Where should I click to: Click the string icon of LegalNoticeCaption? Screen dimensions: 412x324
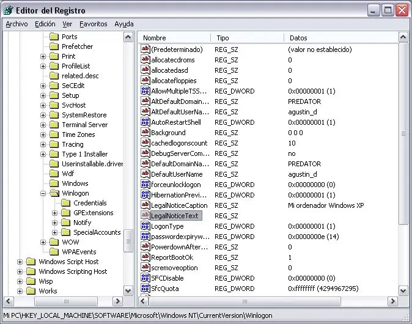[x=145, y=205]
